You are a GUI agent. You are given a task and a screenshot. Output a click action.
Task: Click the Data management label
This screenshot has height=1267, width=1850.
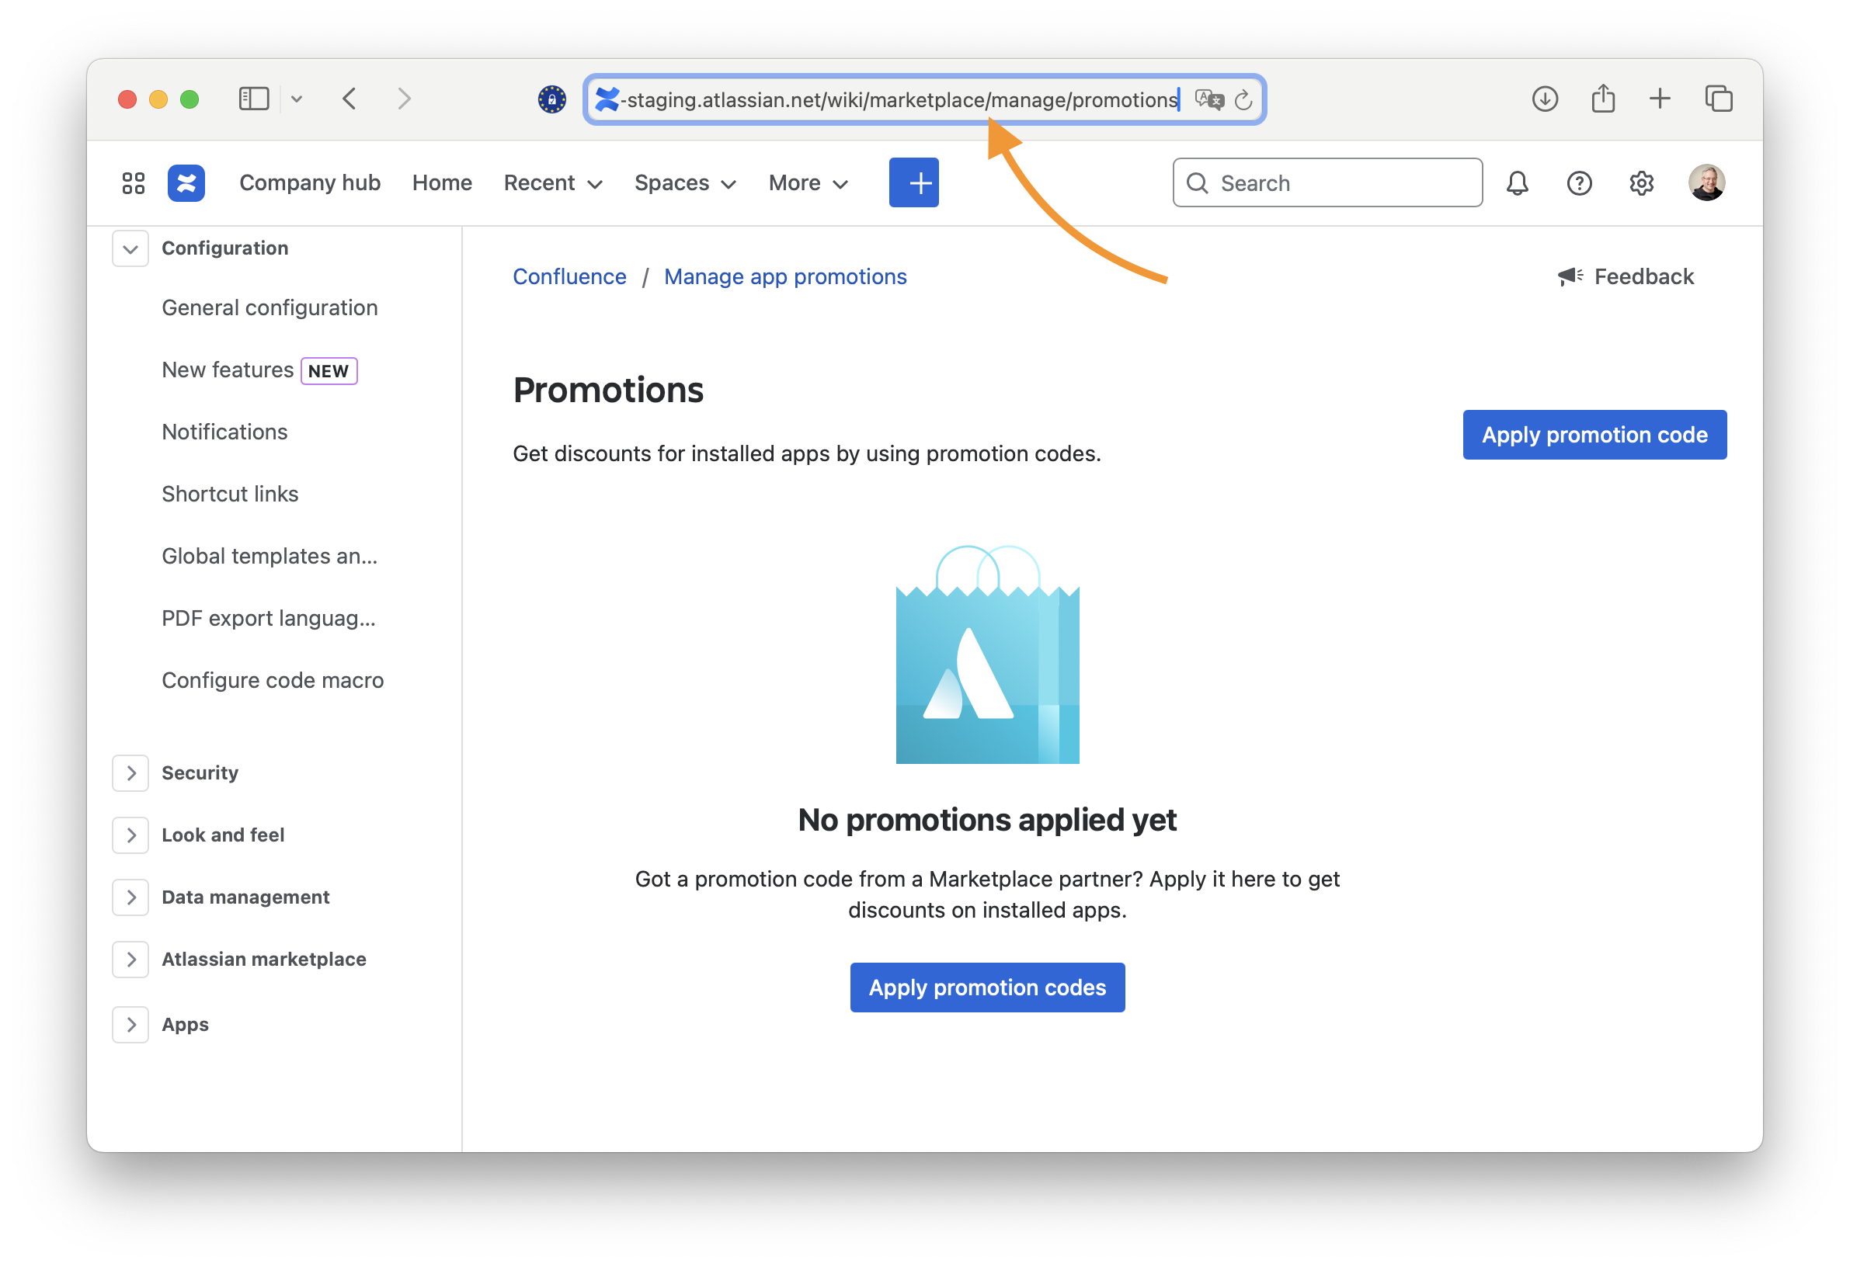(245, 897)
